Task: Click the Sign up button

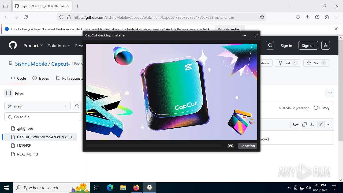Action: 308,46
